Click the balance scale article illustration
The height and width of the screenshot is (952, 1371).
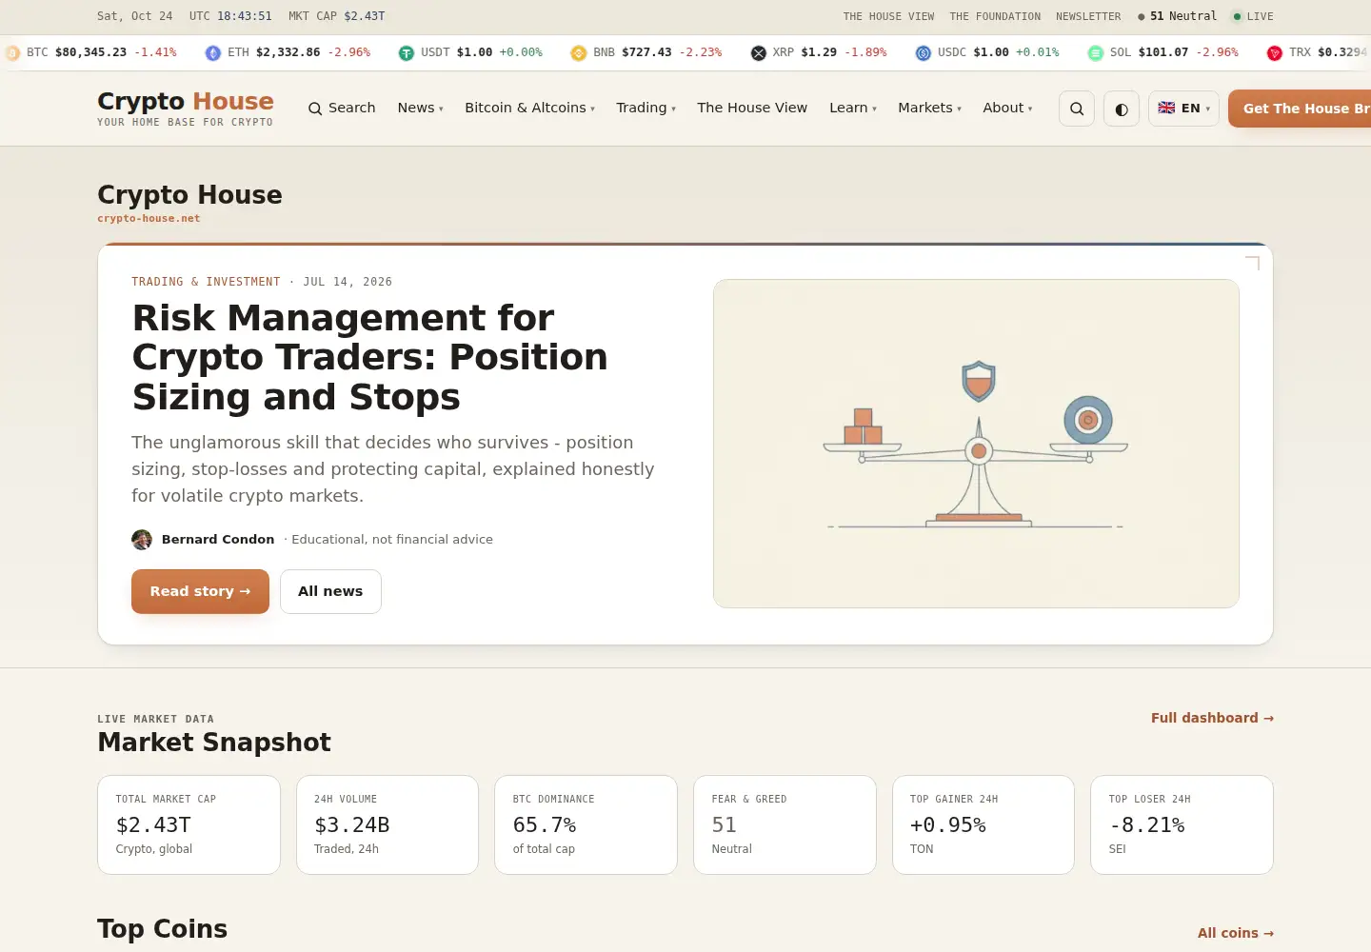pos(976,444)
